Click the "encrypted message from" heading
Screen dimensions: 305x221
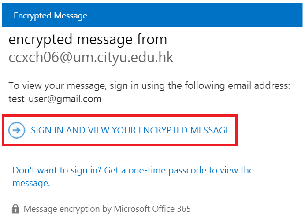coord(88,40)
